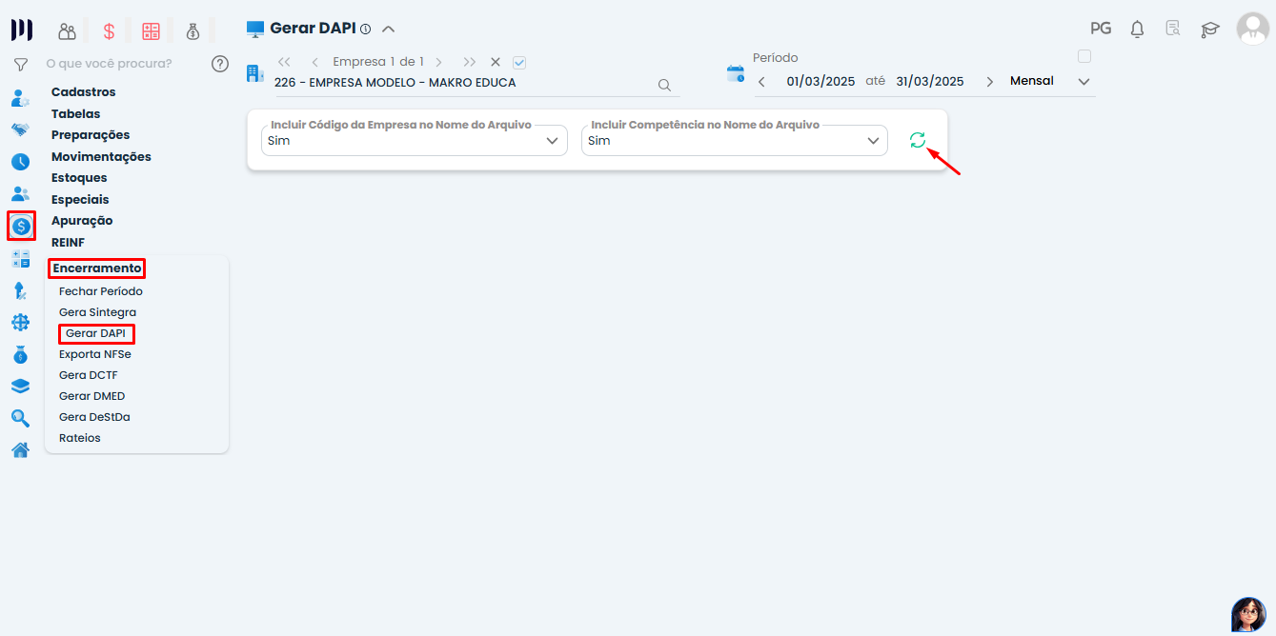Open Gera DCTF item
This screenshot has width=1276, height=636.
(x=89, y=375)
